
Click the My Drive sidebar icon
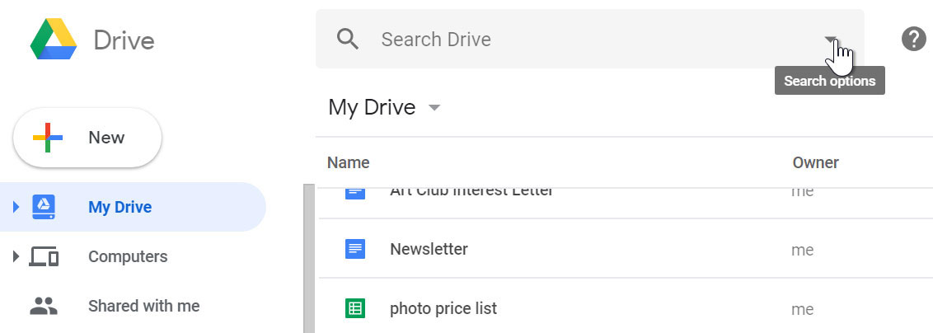pyautogui.click(x=44, y=207)
